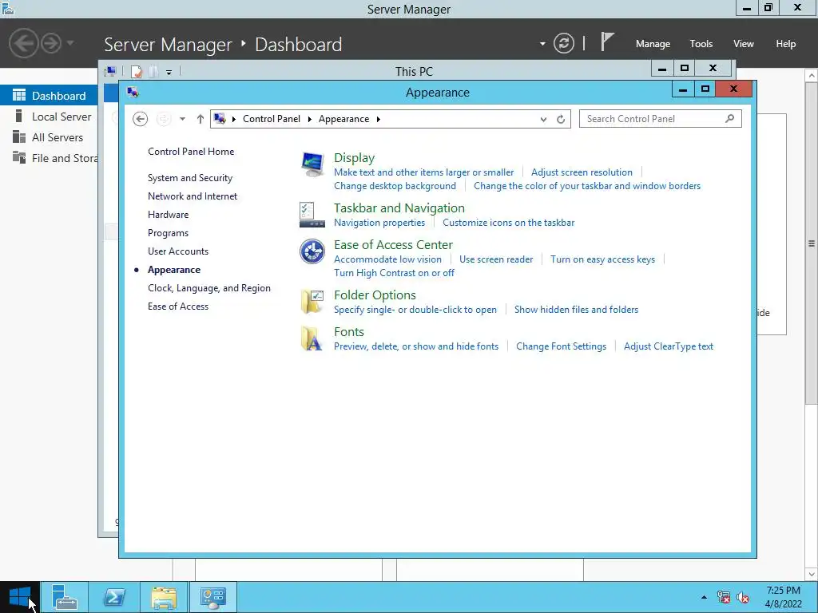Open dropdown beside Server Manager refresh
Viewport: 818px width, 613px height.
pos(542,43)
